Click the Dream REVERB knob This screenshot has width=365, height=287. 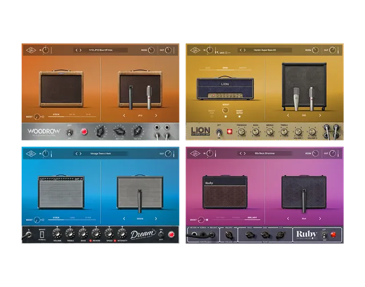[96, 233]
